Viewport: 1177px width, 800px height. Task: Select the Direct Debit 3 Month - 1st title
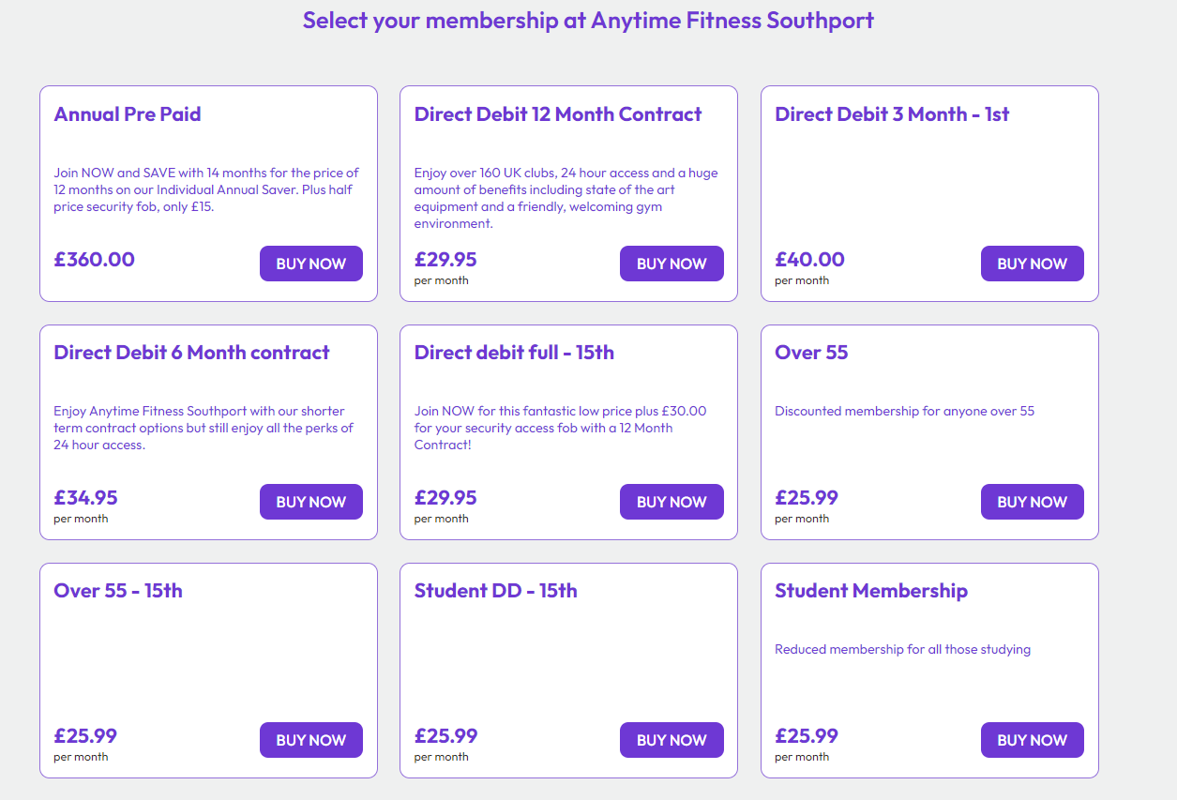[x=891, y=113]
